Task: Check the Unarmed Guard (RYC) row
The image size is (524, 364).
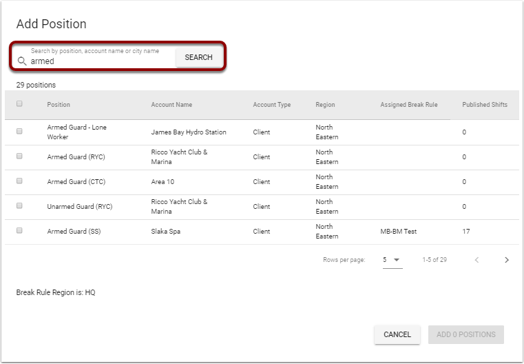Action: 19,205
